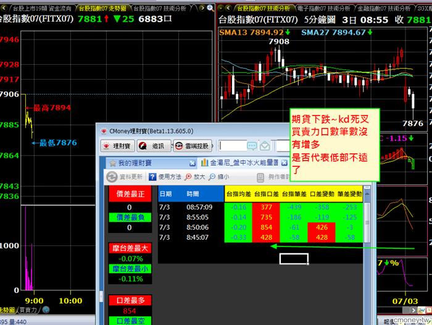Click left pane tab scroll-right arrow
The height and width of the screenshot is (325, 432).
point(202,8)
